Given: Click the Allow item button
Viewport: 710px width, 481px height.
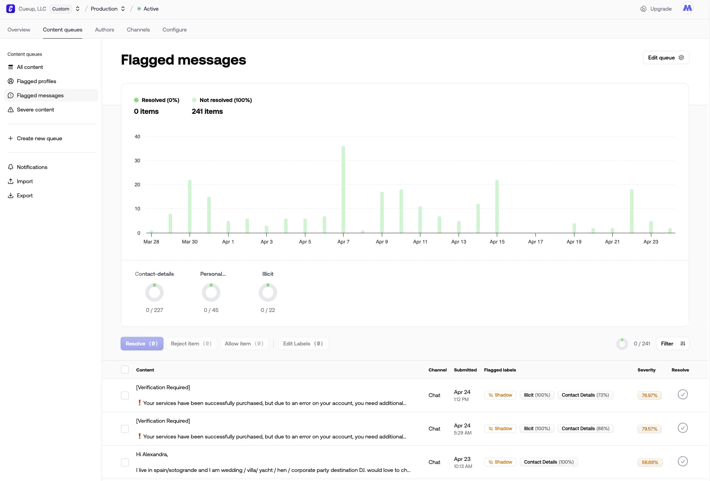Looking at the screenshot, I should click(x=244, y=344).
